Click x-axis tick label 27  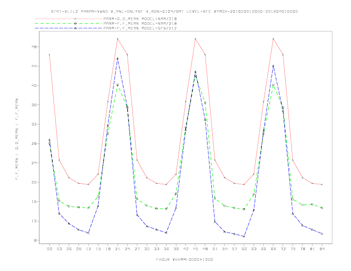point(137,249)
